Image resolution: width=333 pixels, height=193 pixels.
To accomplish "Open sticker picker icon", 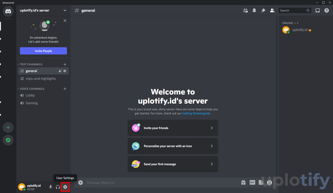I will 261,183.
